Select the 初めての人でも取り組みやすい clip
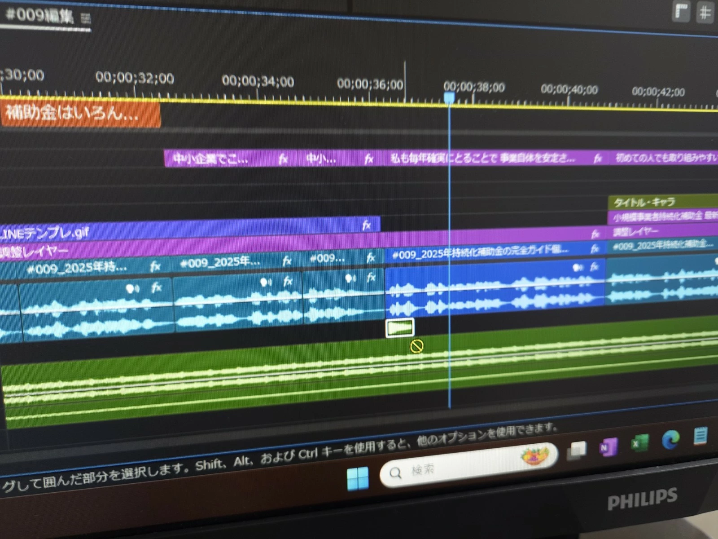718x539 pixels. pyautogui.click(x=664, y=157)
